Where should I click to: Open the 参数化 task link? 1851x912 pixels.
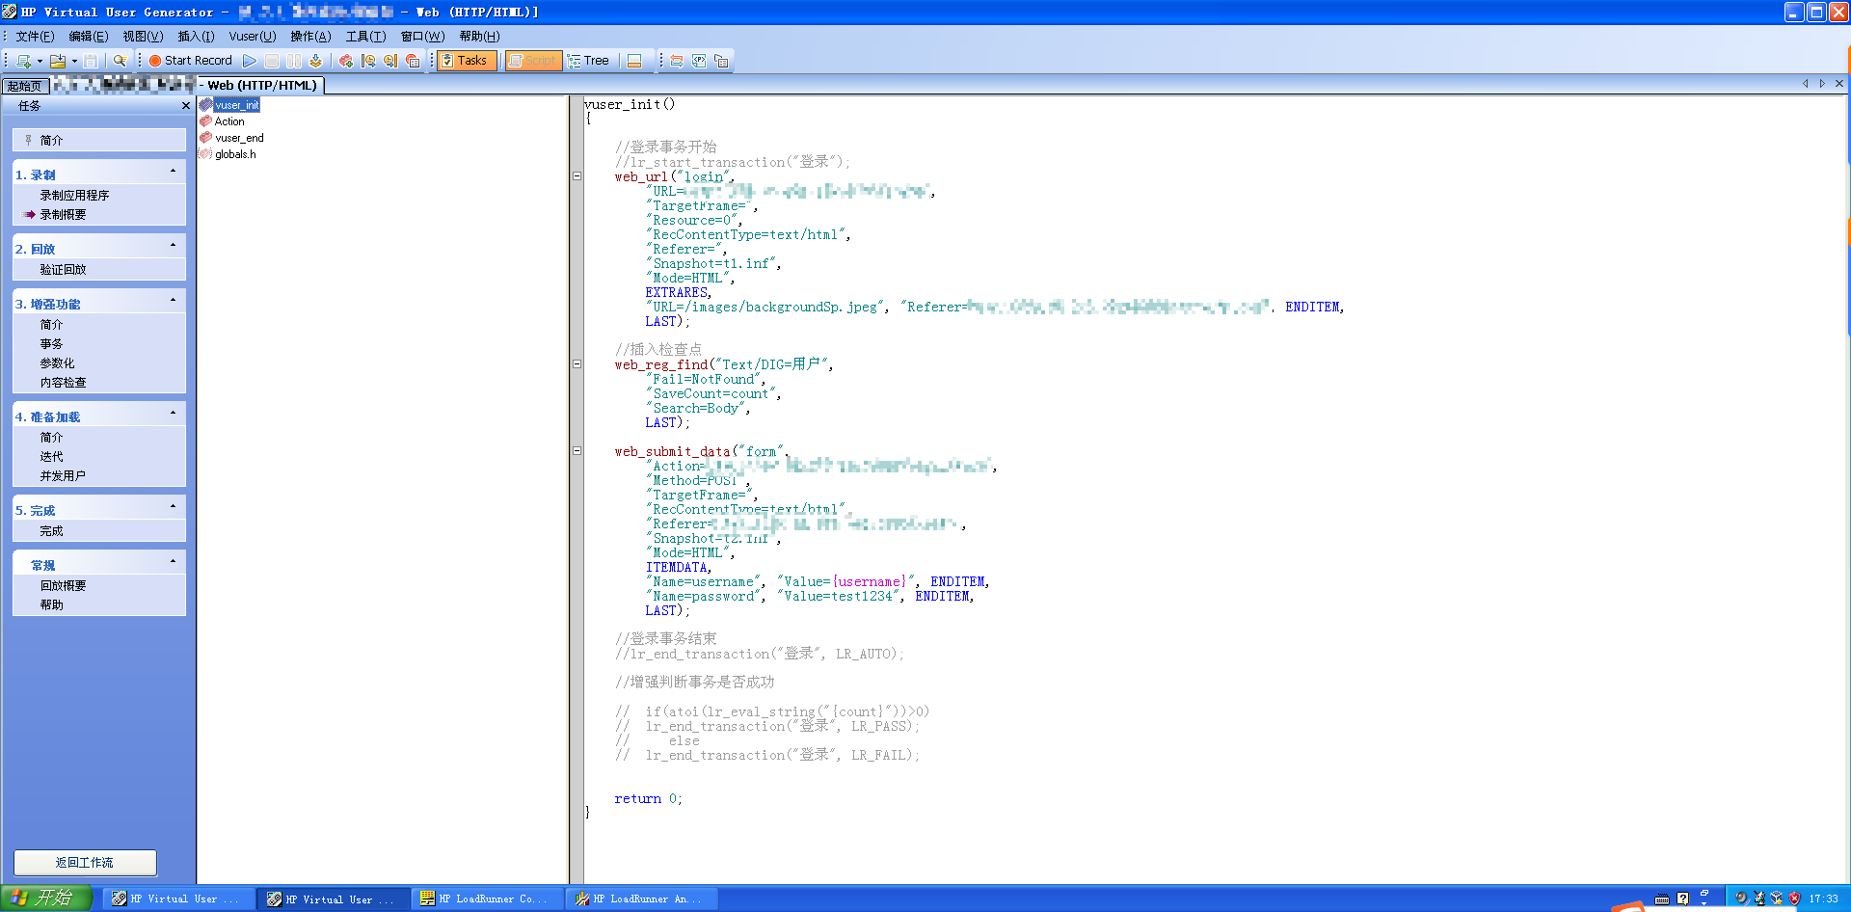(57, 363)
